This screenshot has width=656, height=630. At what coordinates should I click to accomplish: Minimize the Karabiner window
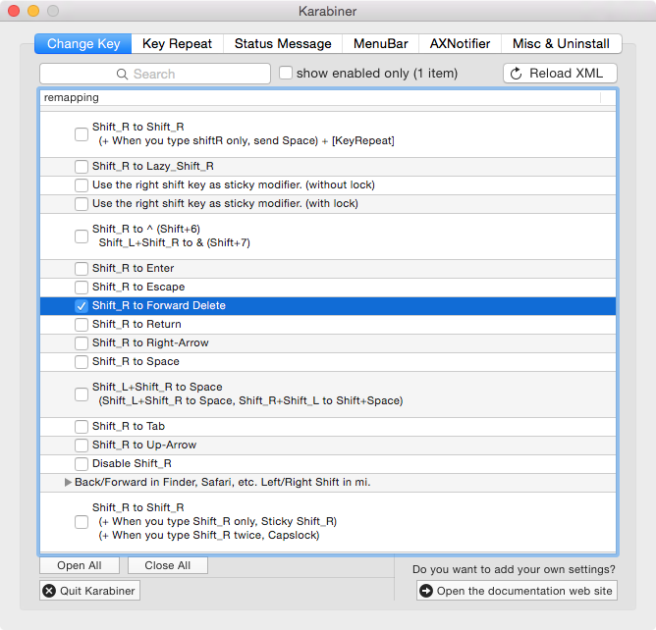33,11
